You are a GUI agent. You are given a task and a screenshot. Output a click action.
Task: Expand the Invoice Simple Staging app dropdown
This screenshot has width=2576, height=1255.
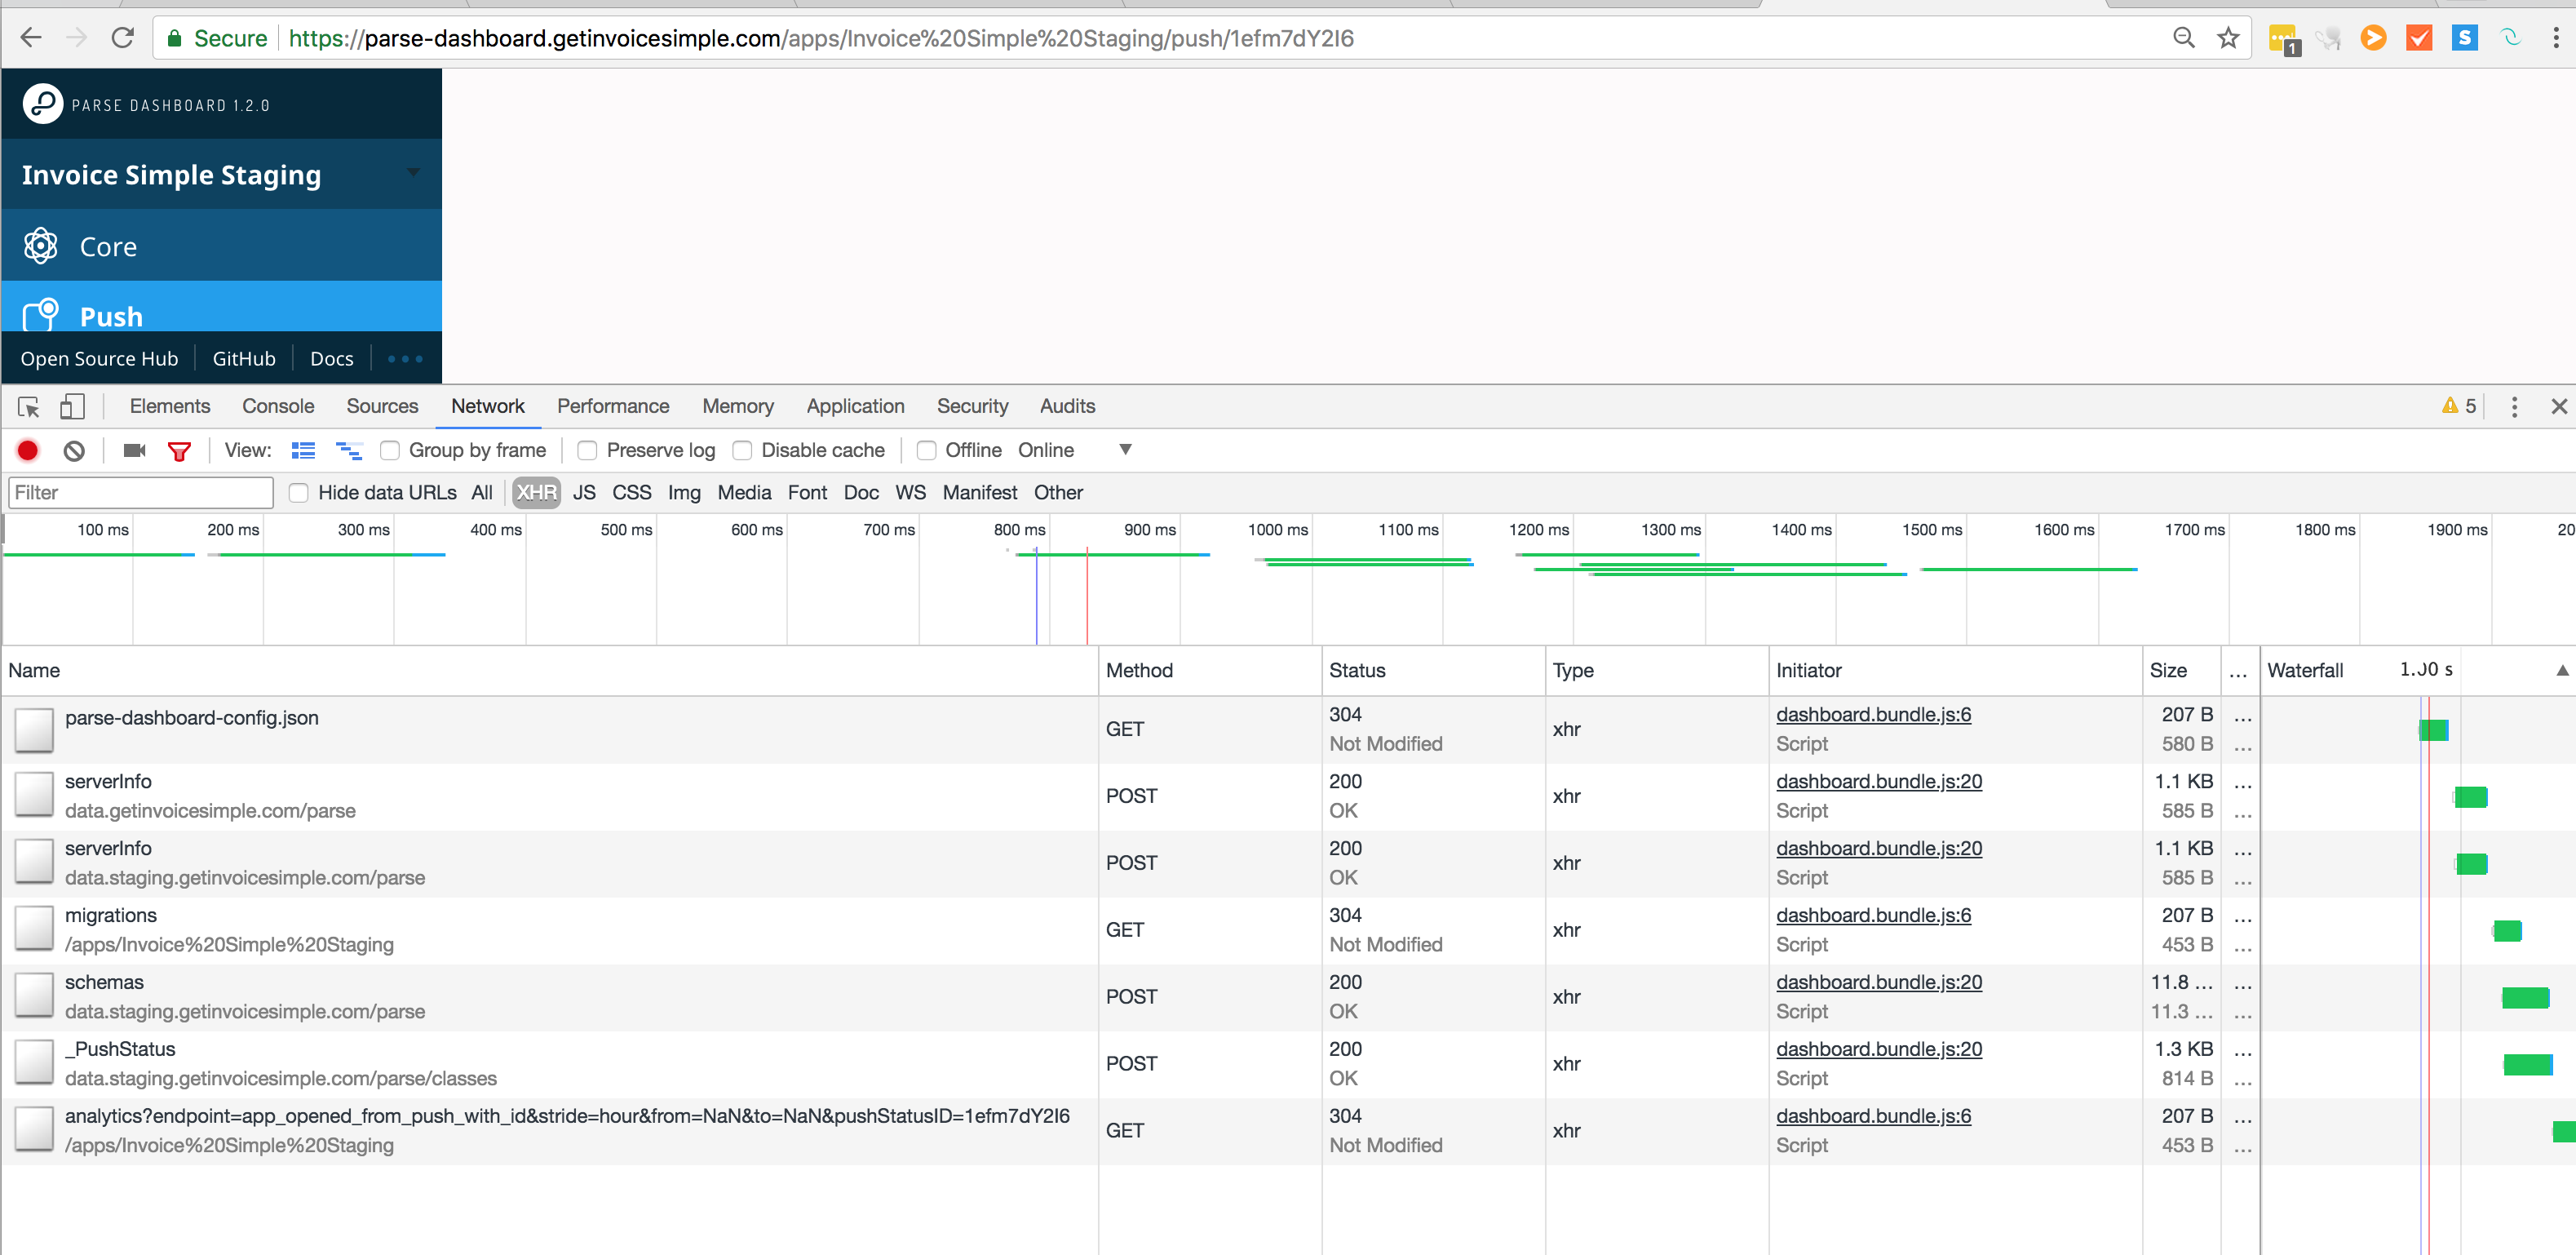[413, 173]
